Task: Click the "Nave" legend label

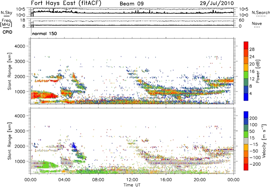Action: click(257, 24)
